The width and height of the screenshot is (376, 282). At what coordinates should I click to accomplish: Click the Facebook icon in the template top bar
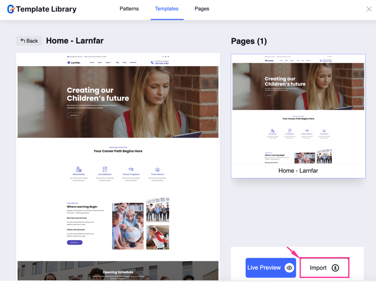click(x=163, y=56)
